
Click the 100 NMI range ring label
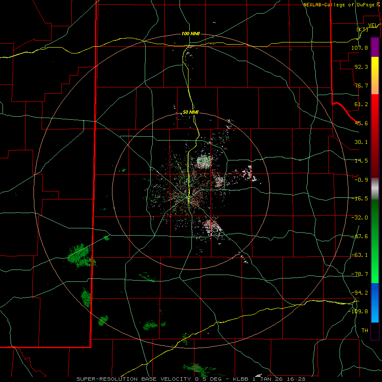pyautogui.click(x=191, y=34)
